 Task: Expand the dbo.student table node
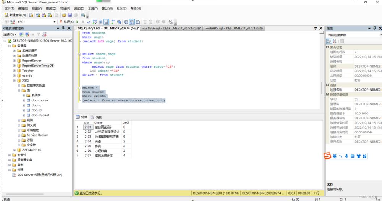(23, 115)
